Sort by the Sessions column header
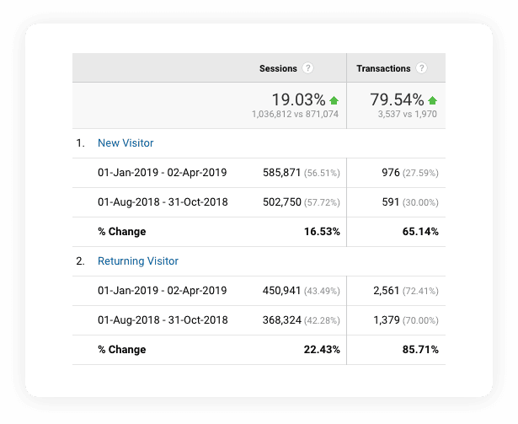The width and height of the screenshot is (518, 424). click(x=278, y=68)
